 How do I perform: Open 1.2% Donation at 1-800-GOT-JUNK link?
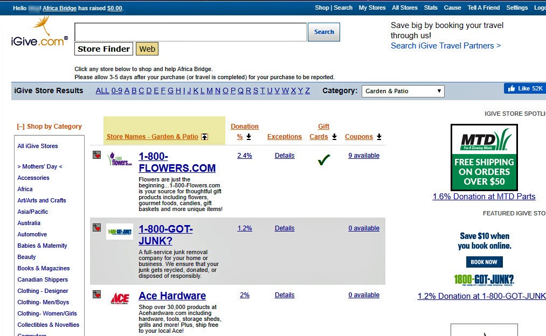coord(481,296)
